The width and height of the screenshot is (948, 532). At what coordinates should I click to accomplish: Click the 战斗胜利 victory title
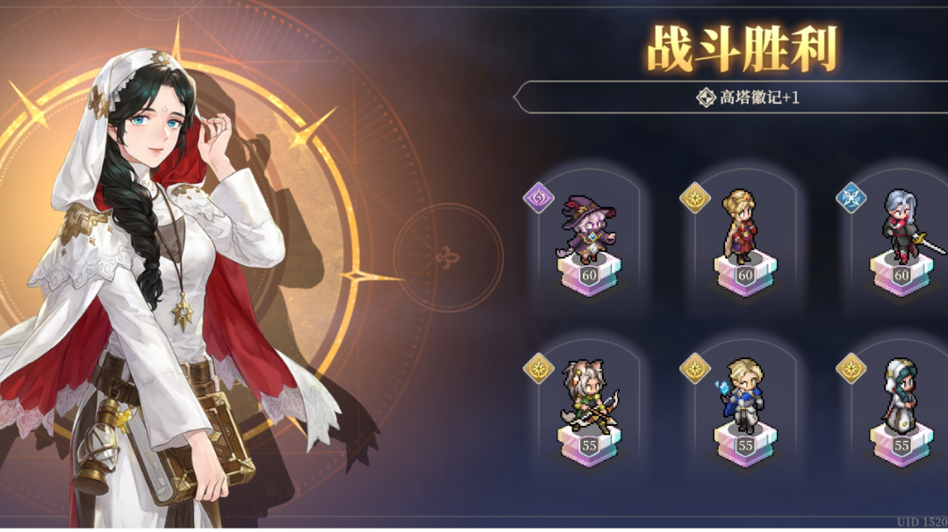pyautogui.click(x=742, y=48)
